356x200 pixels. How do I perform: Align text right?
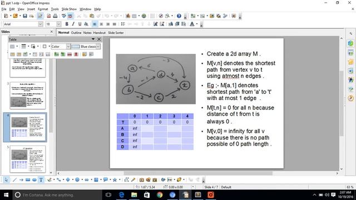108,24
